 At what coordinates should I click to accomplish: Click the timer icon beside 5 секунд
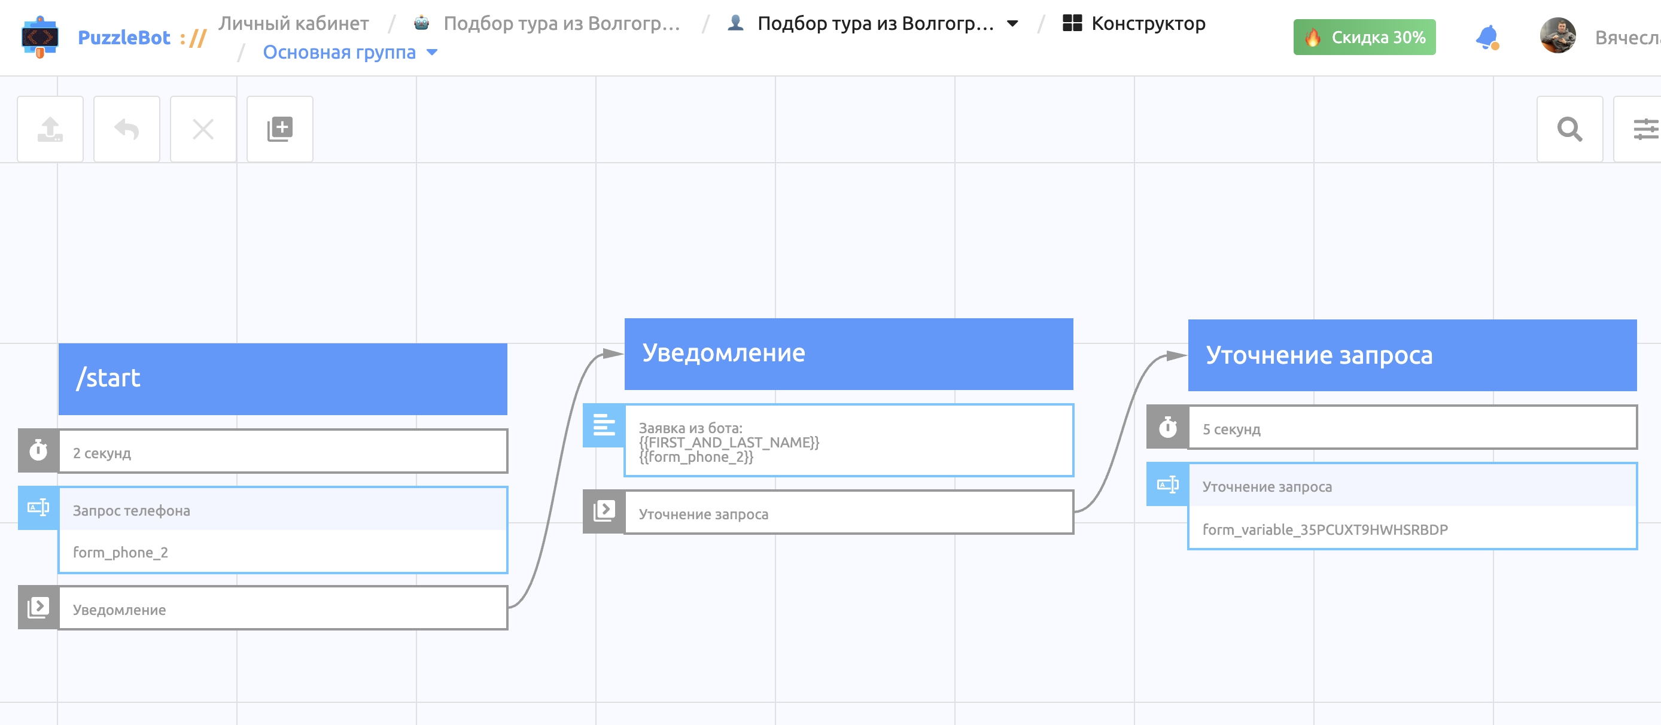tap(1168, 427)
